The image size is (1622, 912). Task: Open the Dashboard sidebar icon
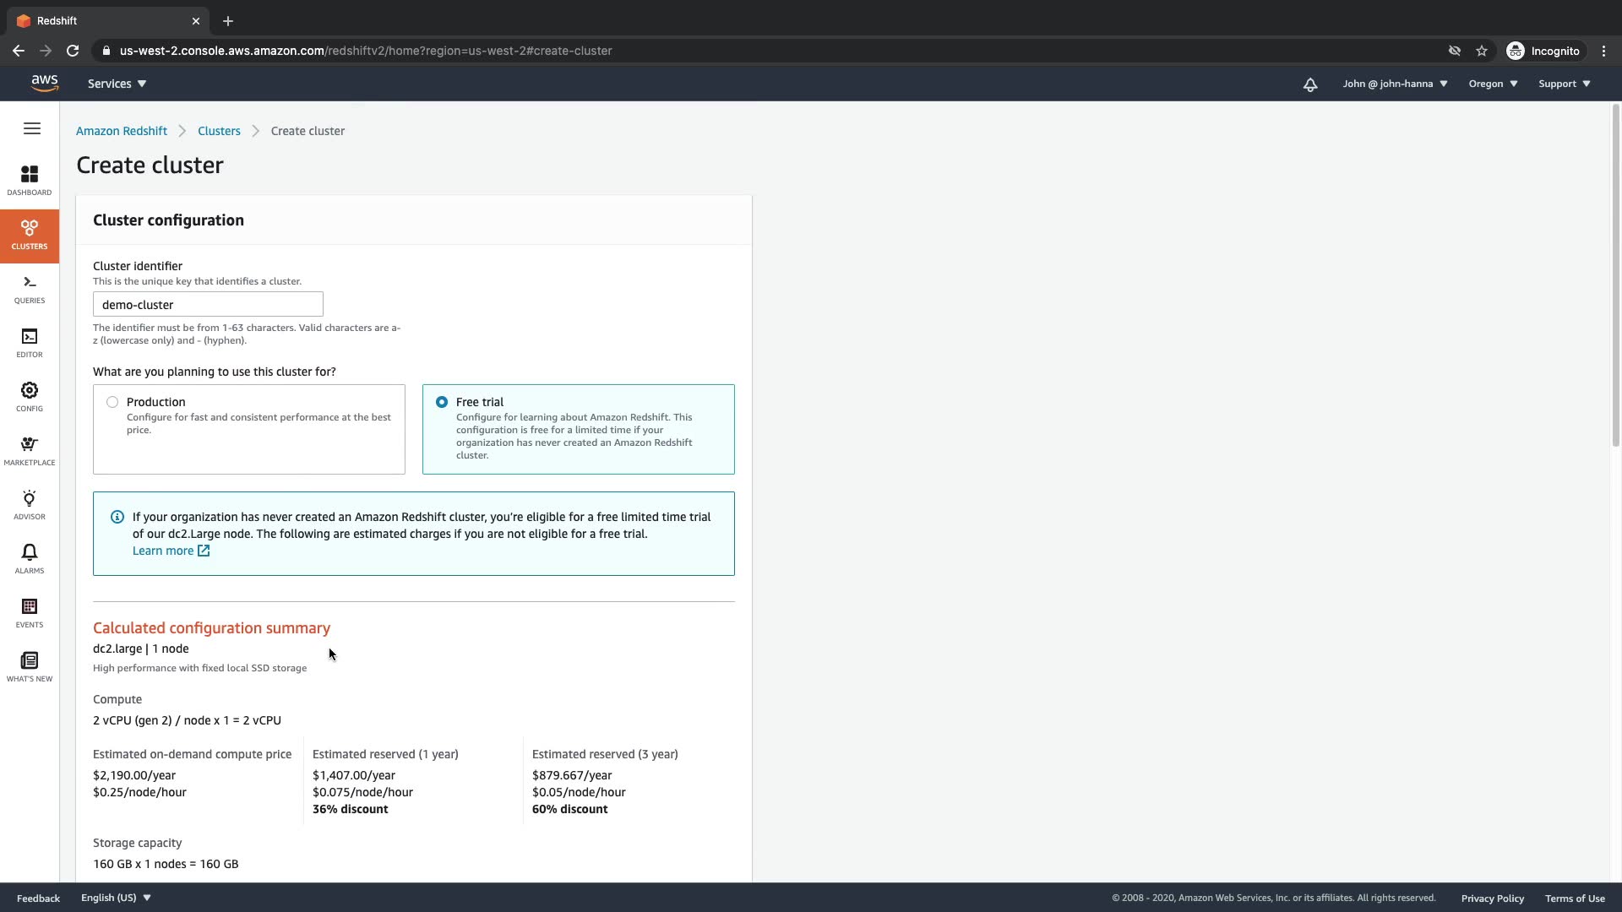coord(30,180)
